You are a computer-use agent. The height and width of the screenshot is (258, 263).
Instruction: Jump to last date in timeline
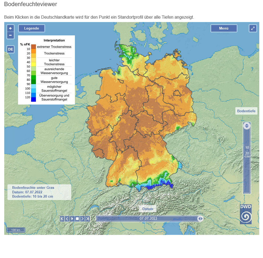tap(87, 219)
